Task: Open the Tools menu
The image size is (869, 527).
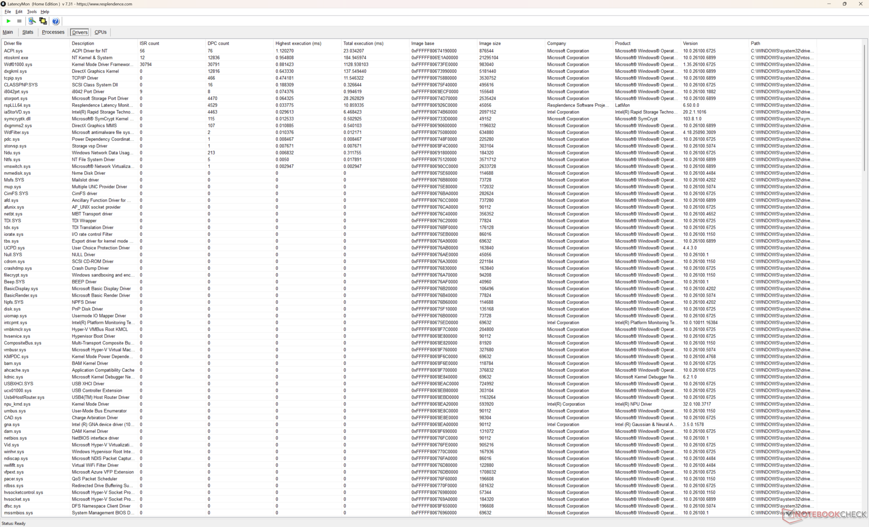Action: pos(32,12)
